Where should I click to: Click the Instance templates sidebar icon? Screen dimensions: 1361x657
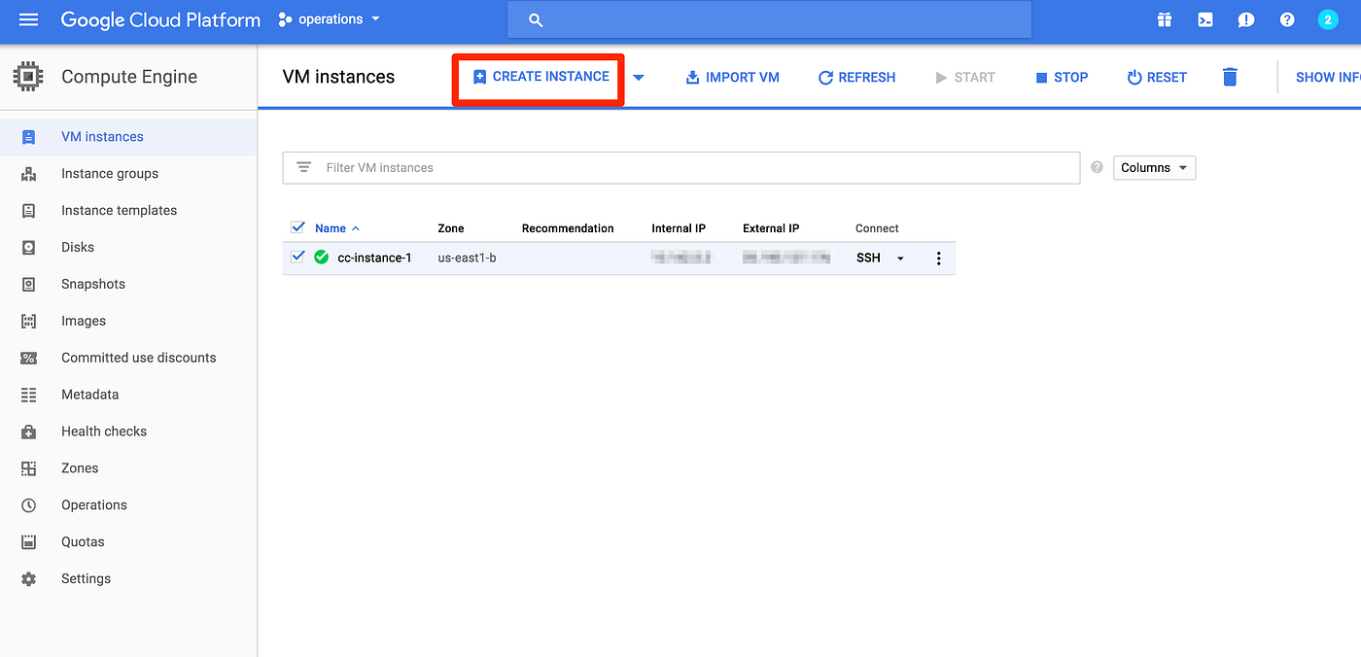point(28,211)
